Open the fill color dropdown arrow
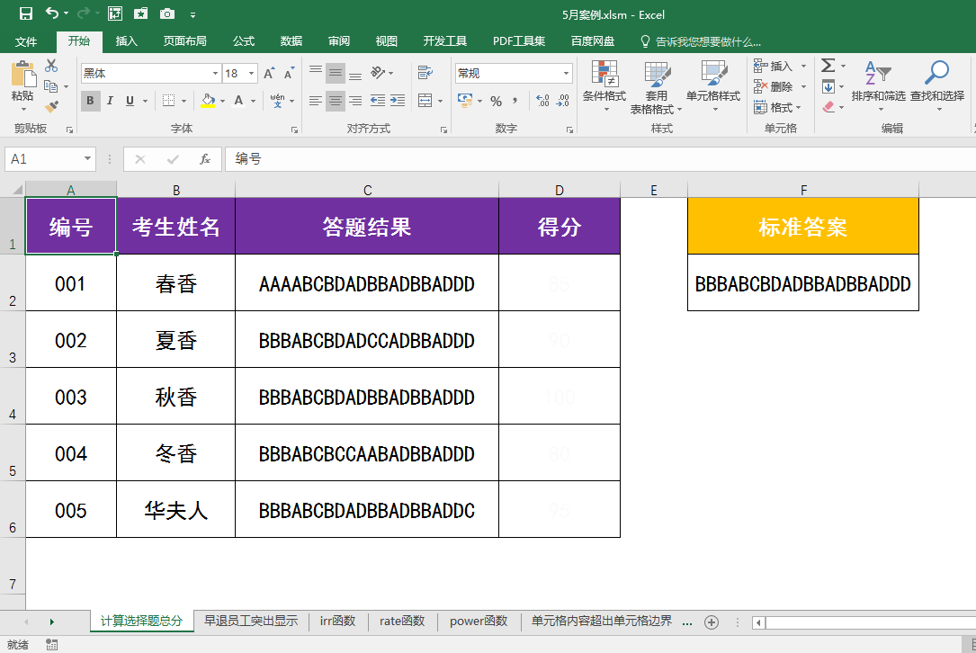The image size is (976, 653). tap(222, 101)
